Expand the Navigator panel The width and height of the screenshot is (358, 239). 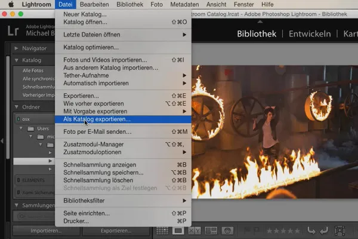coord(16,48)
